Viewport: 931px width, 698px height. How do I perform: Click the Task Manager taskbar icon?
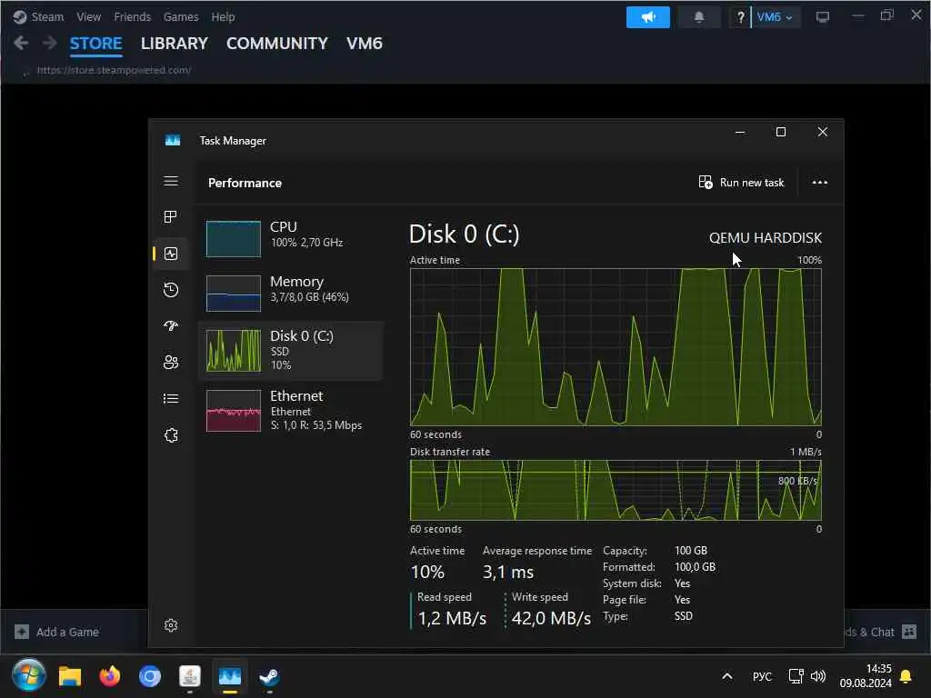(x=230, y=676)
